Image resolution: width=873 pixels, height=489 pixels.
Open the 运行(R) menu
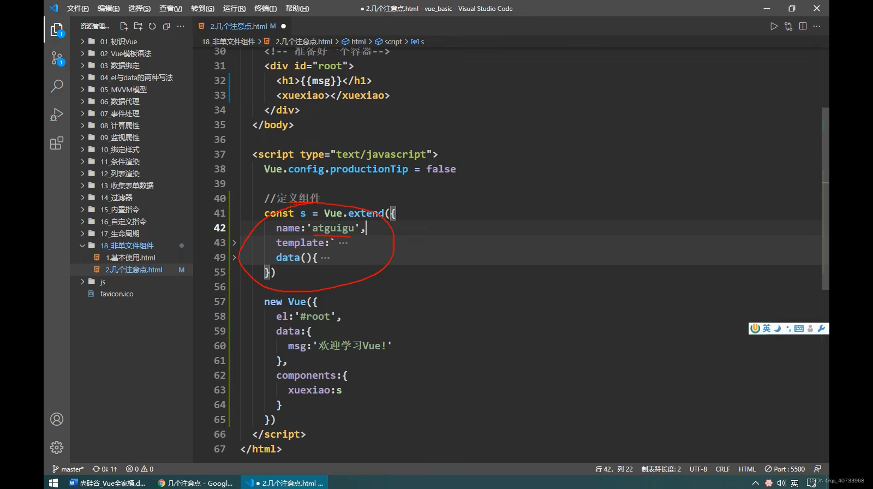point(234,8)
